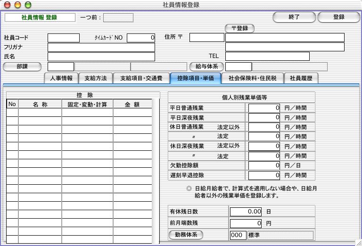Click the 終了 button to exit
The height and width of the screenshot is (246, 362).
click(x=294, y=17)
